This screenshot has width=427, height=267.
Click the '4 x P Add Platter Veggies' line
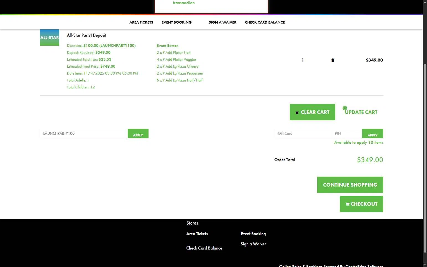click(x=177, y=59)
